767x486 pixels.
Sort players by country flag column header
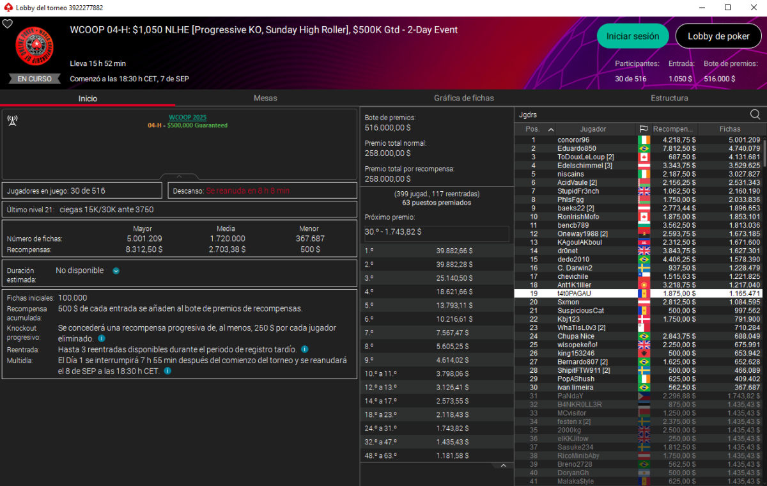(644, 129)
